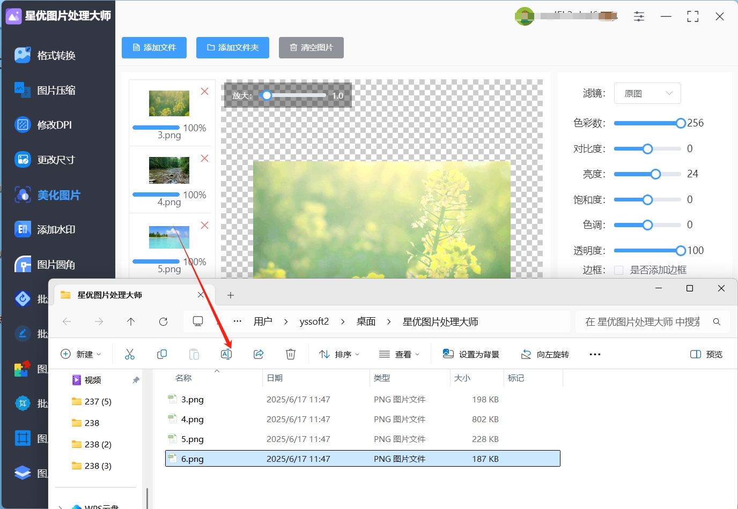Choose the 更改尺寸 resize tool
This screenshot has height=509, width=738.
(45, 160)
